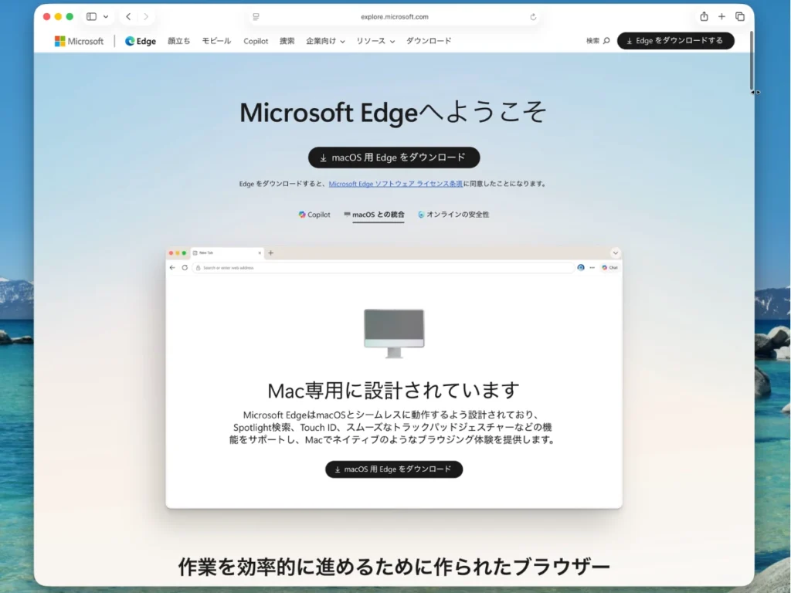Click the mockup New Tab close icon
Screen dimensions: 791x593
coord(260,252)
